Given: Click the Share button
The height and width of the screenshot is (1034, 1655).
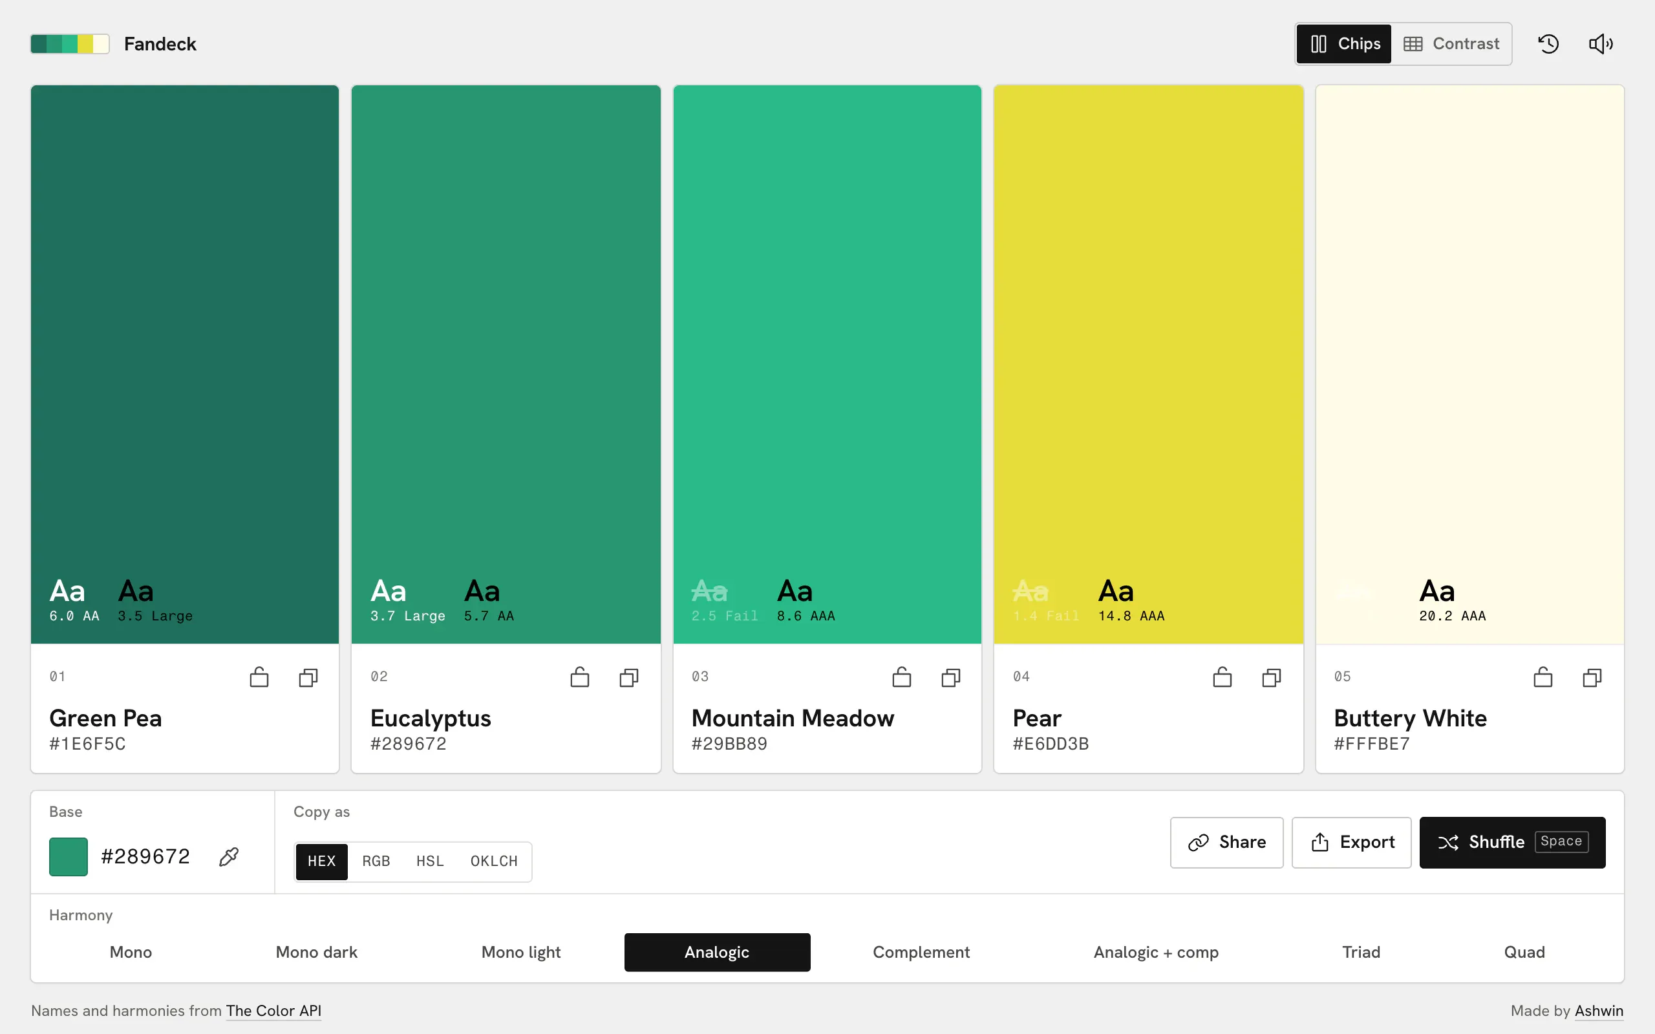Looking at the screenshot, I should [x=1227, y=843].
